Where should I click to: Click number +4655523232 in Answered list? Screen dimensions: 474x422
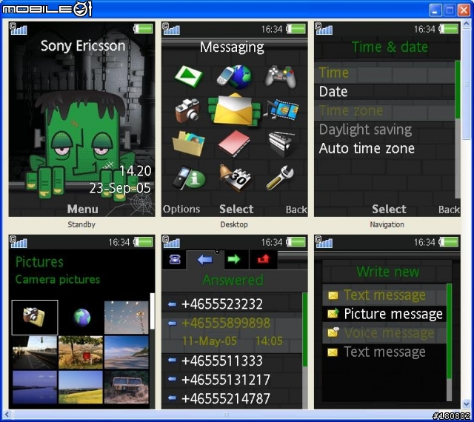(x=222, y=304)
